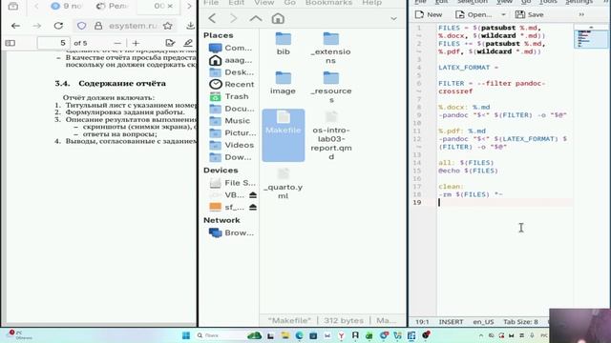This screenshot has width=611, height=343.
Task: Open Computer in Places sidebar
Action: [231, 48]
